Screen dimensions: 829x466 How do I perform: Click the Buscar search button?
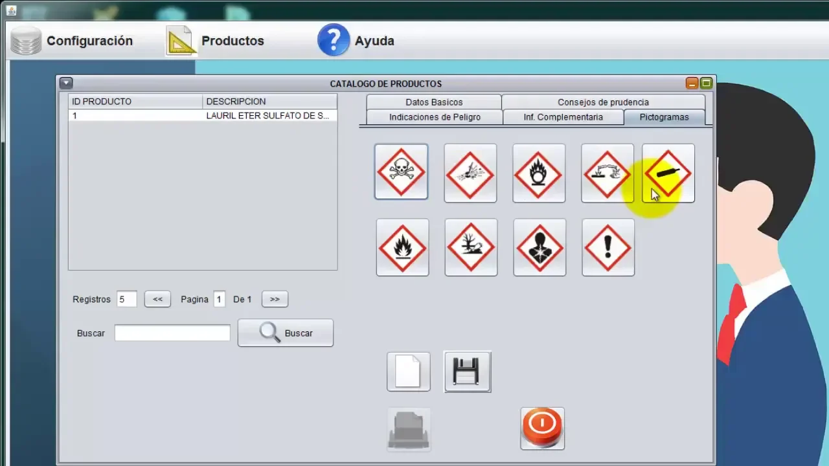pos(286,333)
